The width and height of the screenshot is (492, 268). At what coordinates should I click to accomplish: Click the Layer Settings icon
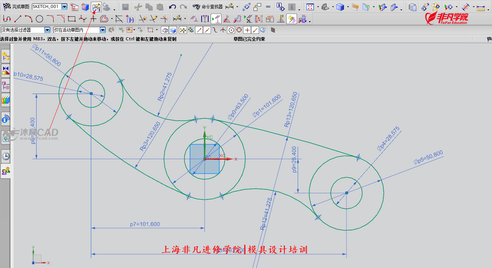pyautogui.click(x=412, y=7)
